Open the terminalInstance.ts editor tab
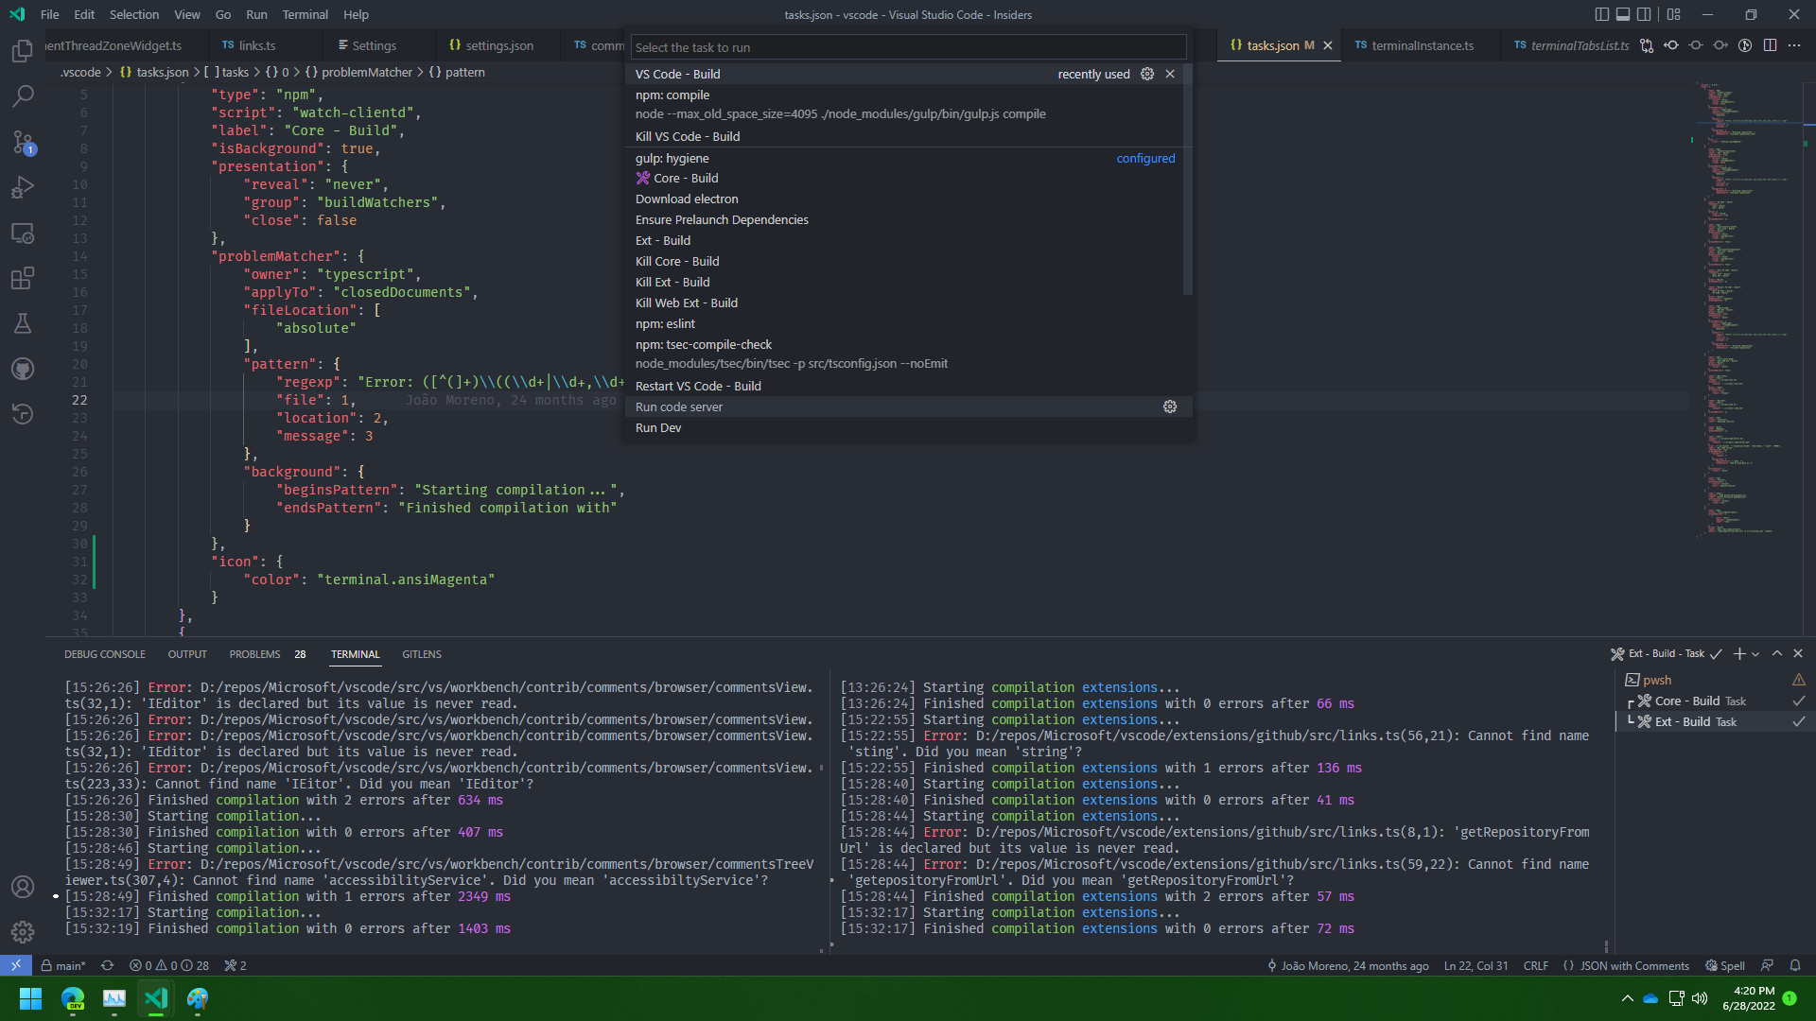 tap(1421, 45)
